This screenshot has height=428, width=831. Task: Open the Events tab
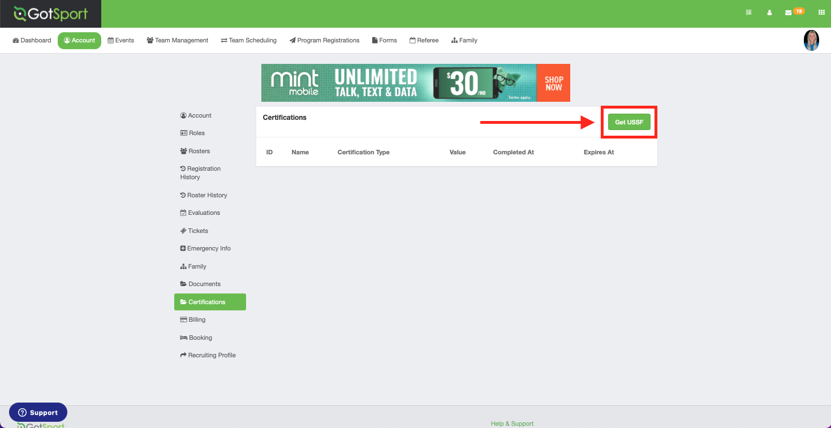point(120,40)
